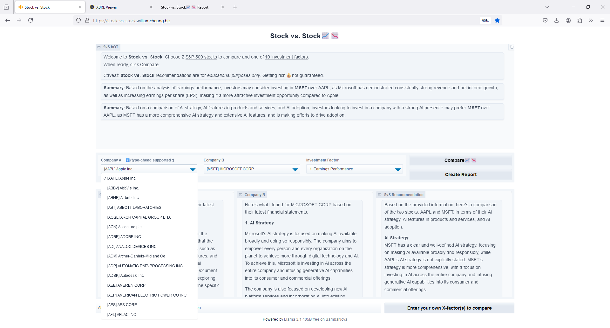Open the S&P 500 stocks link
Viewport: 610px width, 328px height.
pyautogui.click(x=201, y=57)
